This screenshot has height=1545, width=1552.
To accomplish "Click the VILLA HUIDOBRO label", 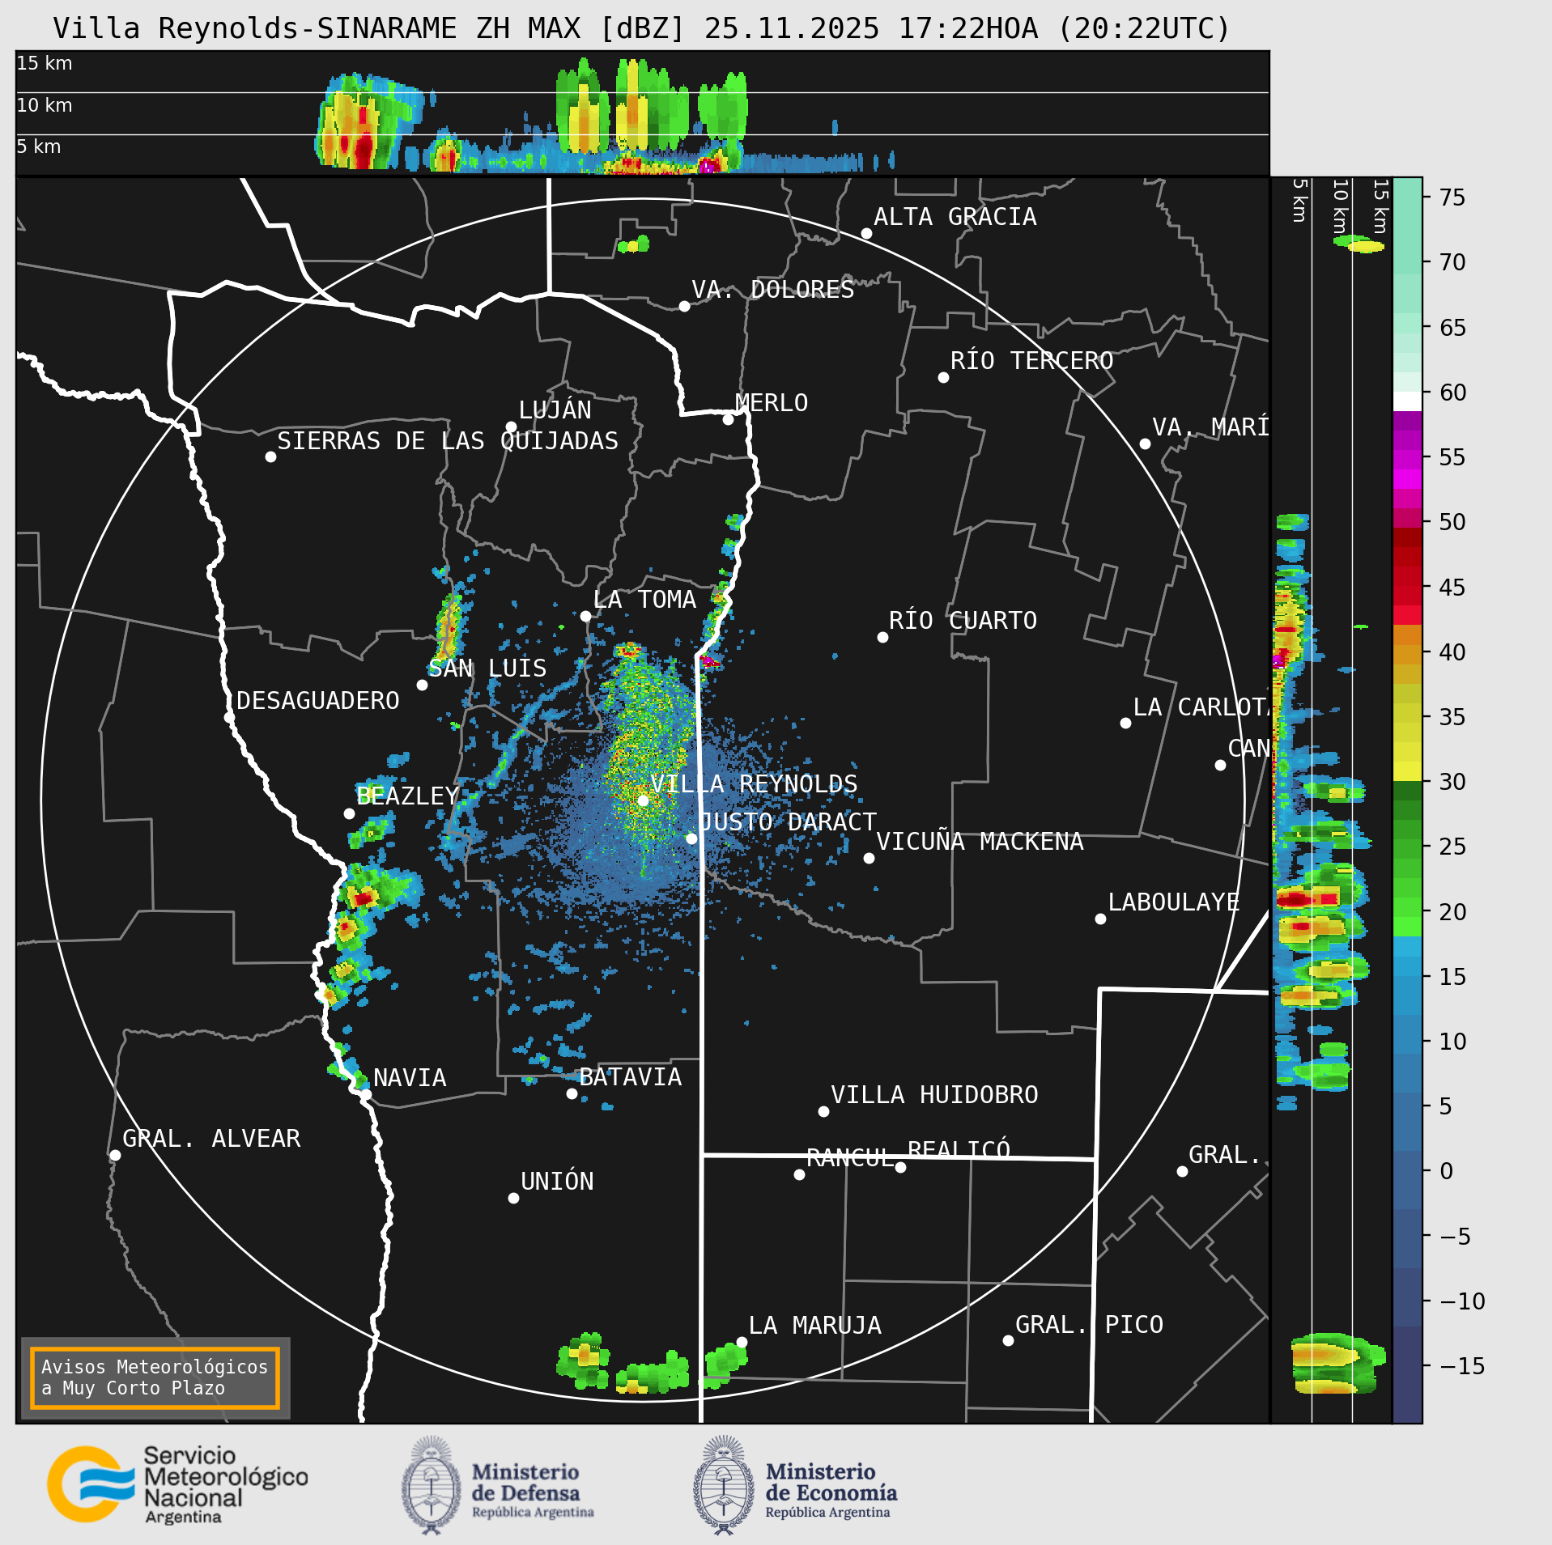I will click(934, 1095).
